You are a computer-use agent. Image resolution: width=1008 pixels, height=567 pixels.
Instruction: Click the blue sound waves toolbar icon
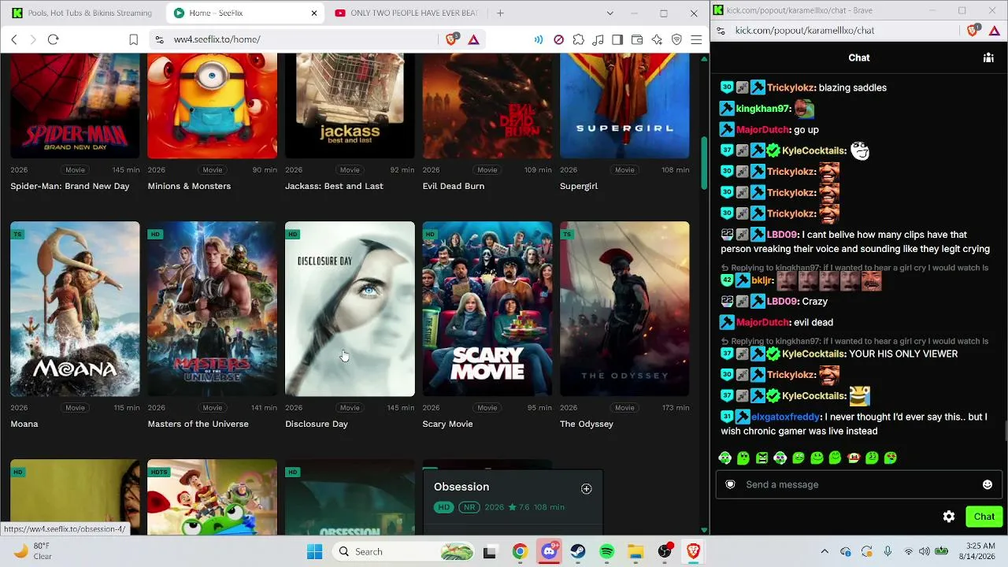coord(539,39)
